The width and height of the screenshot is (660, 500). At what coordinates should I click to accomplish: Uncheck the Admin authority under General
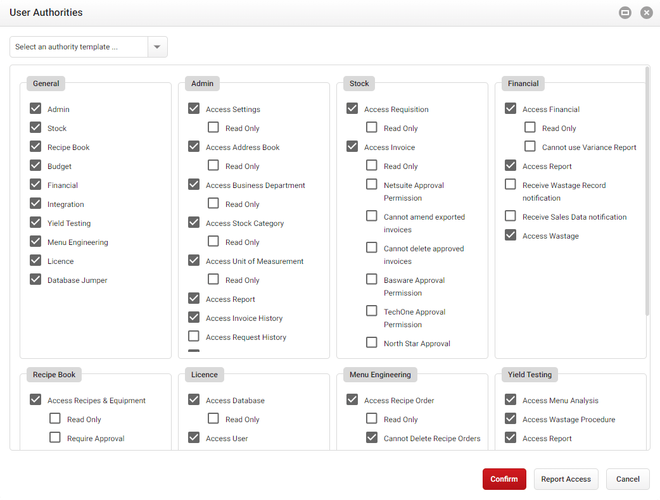tap(35, 108)
